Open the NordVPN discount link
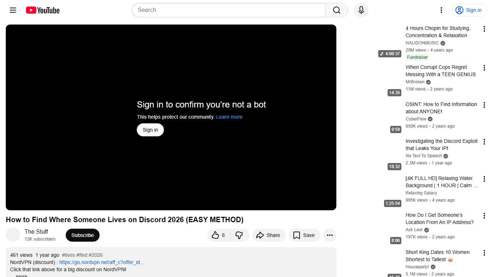493x277 pixels. [x=101, y=262]
